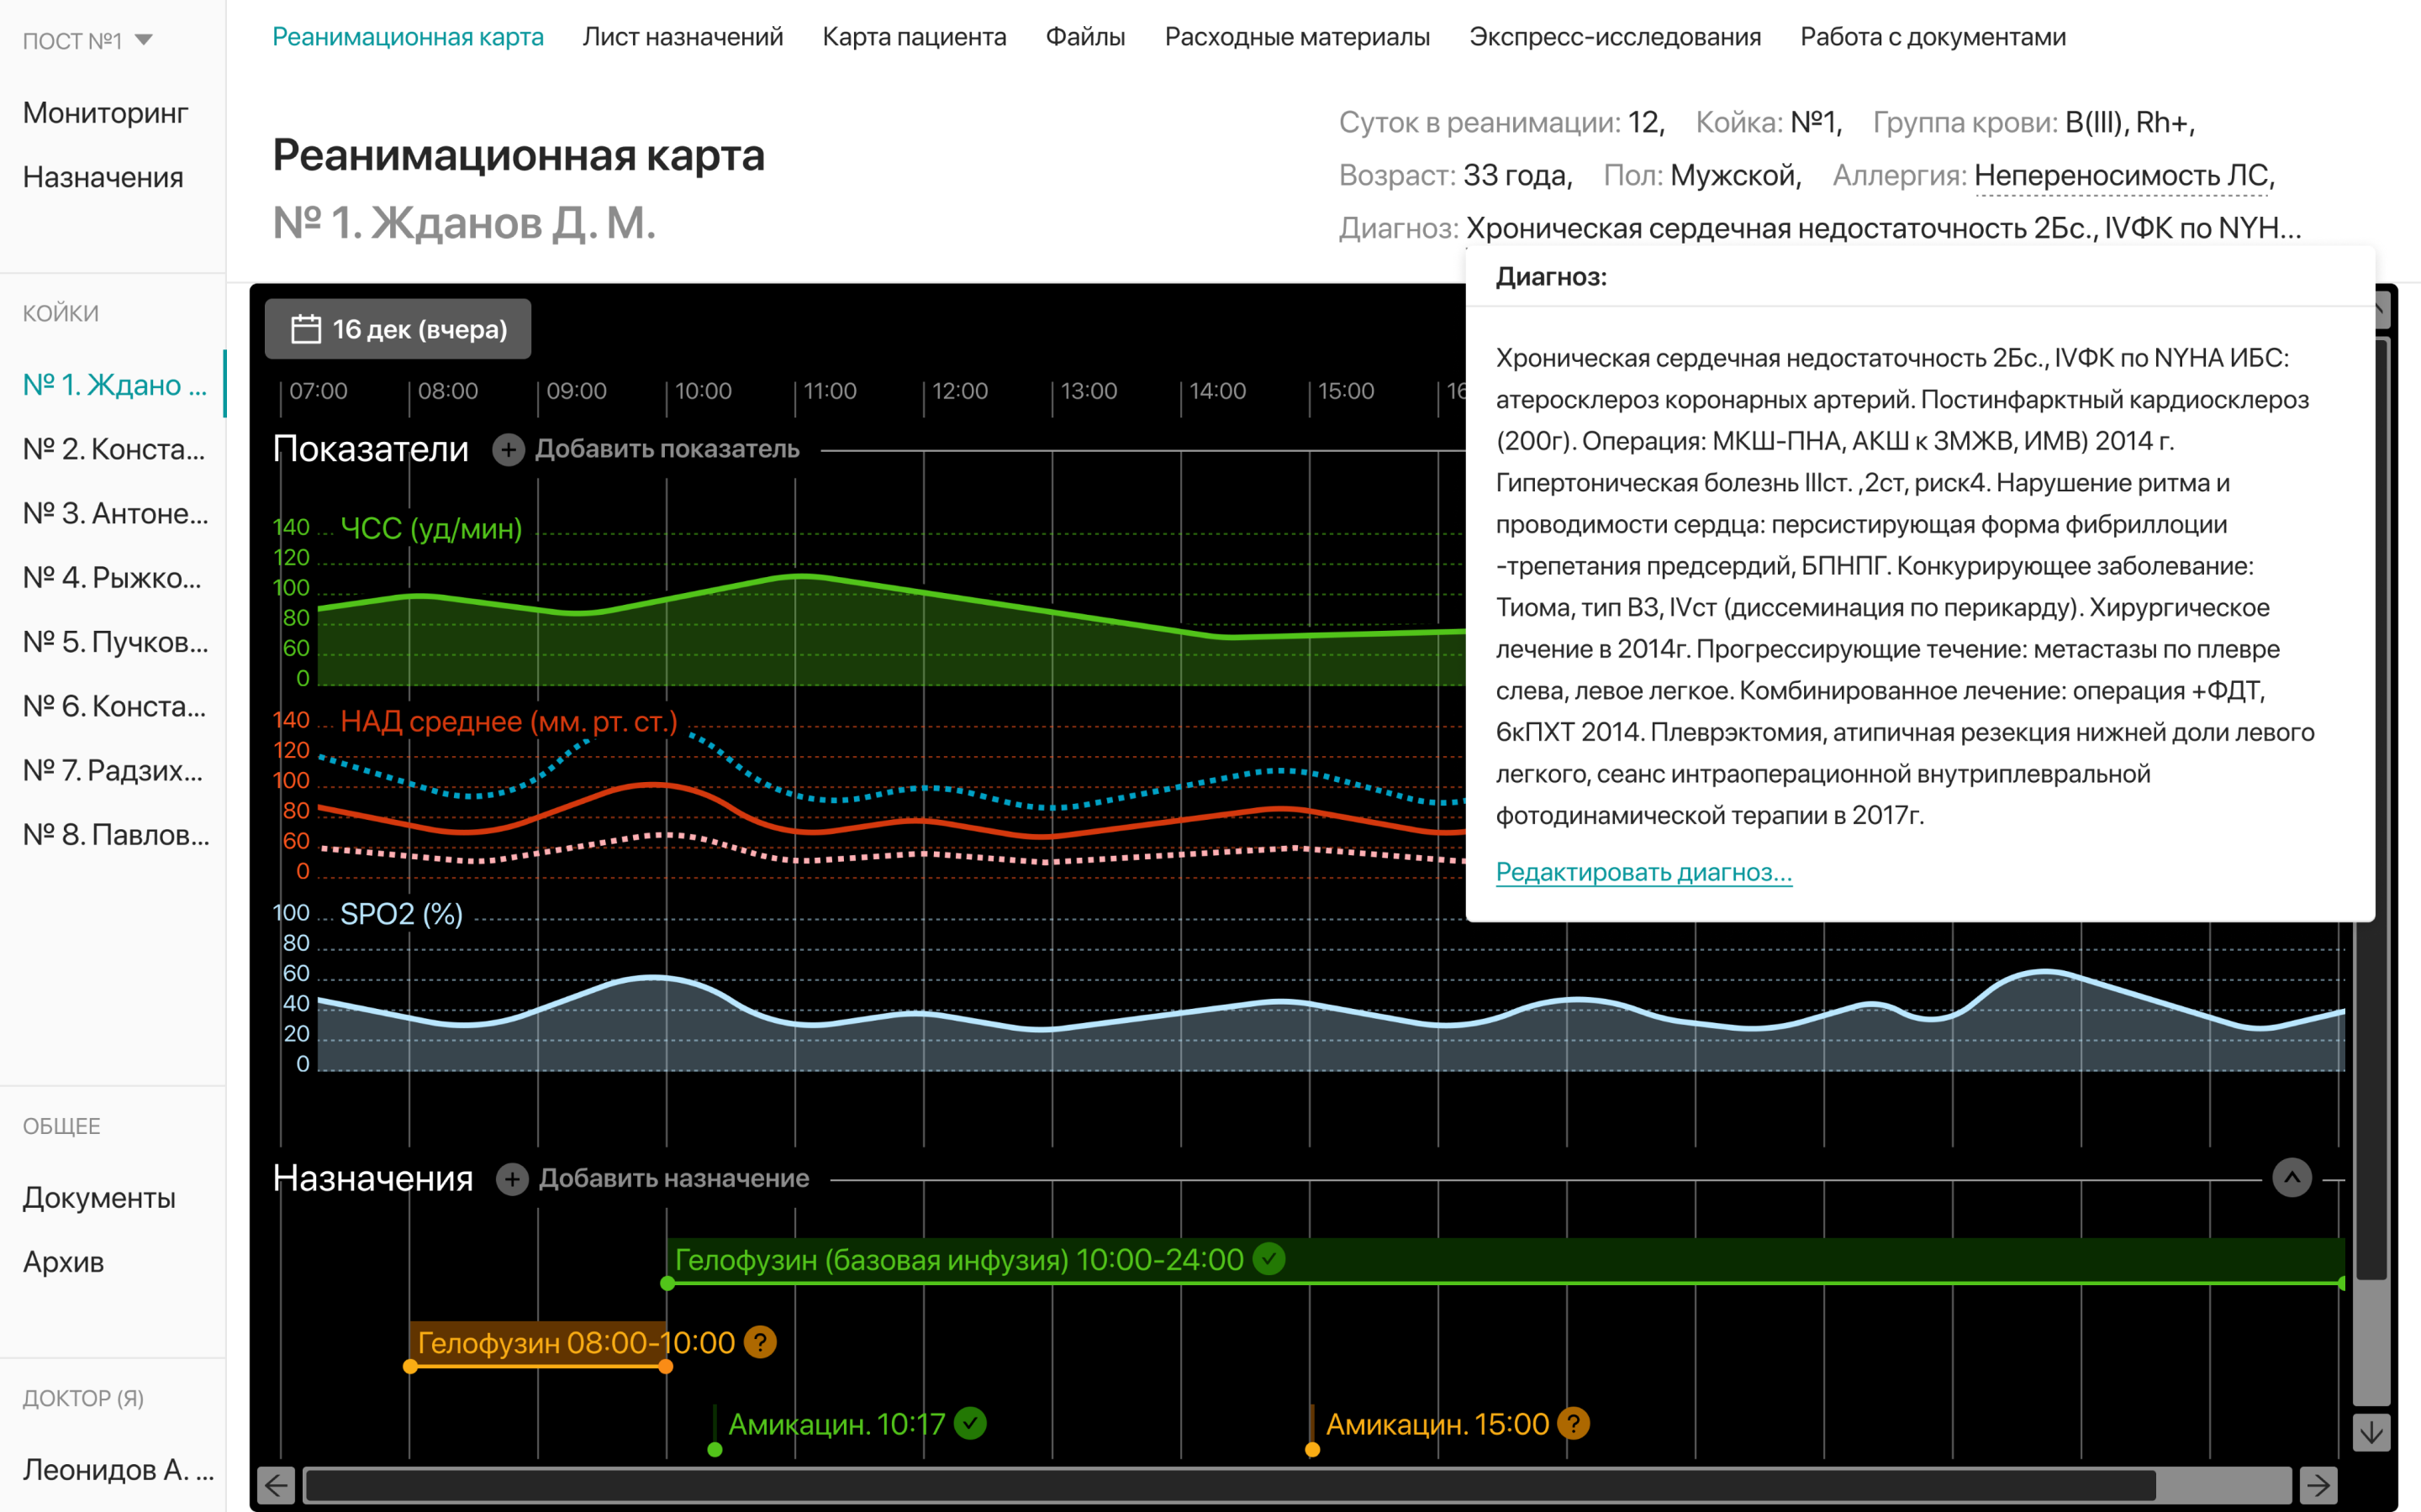Click the calendar icon on date button
Screen dimensions: 2421x1512
point(305,329)
